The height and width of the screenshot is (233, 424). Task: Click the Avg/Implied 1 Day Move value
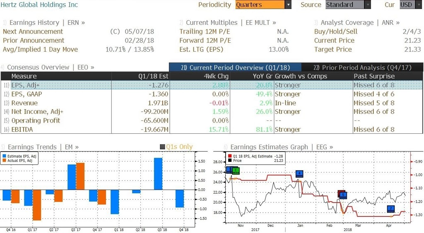point(130,50)
